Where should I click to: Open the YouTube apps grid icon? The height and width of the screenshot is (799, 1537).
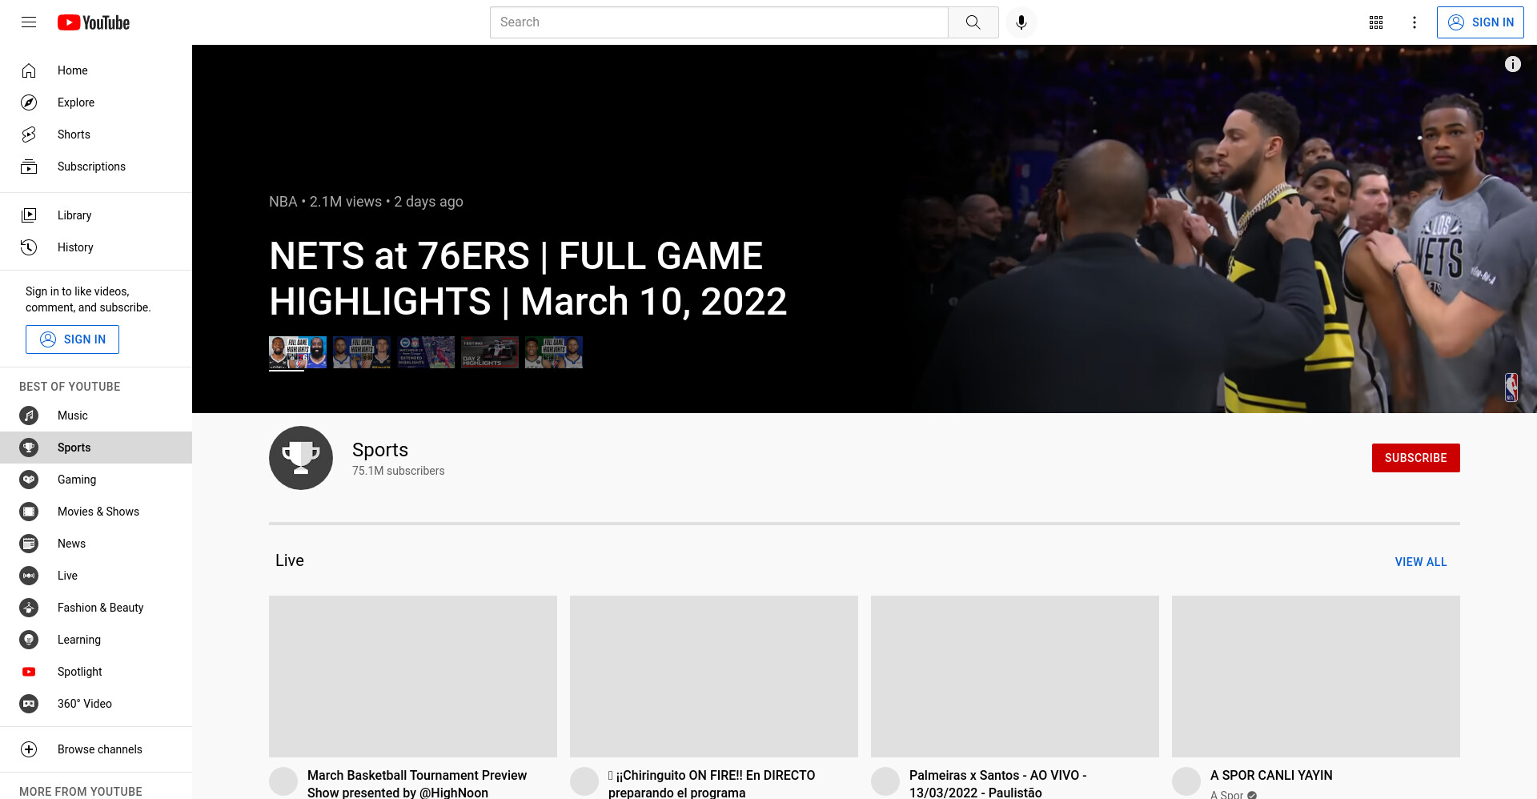[x=1376, y=22]
